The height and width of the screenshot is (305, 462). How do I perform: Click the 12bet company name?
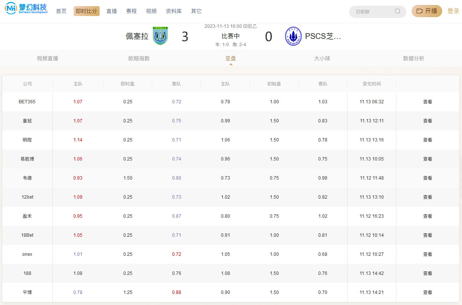(27, 197)
